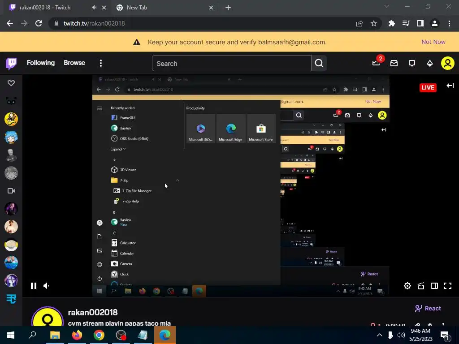Image resolution: width=459 pixels, height=344 pixels.
Task: Open Chrome from the Windows taskbar
Action: coord(99,335)
